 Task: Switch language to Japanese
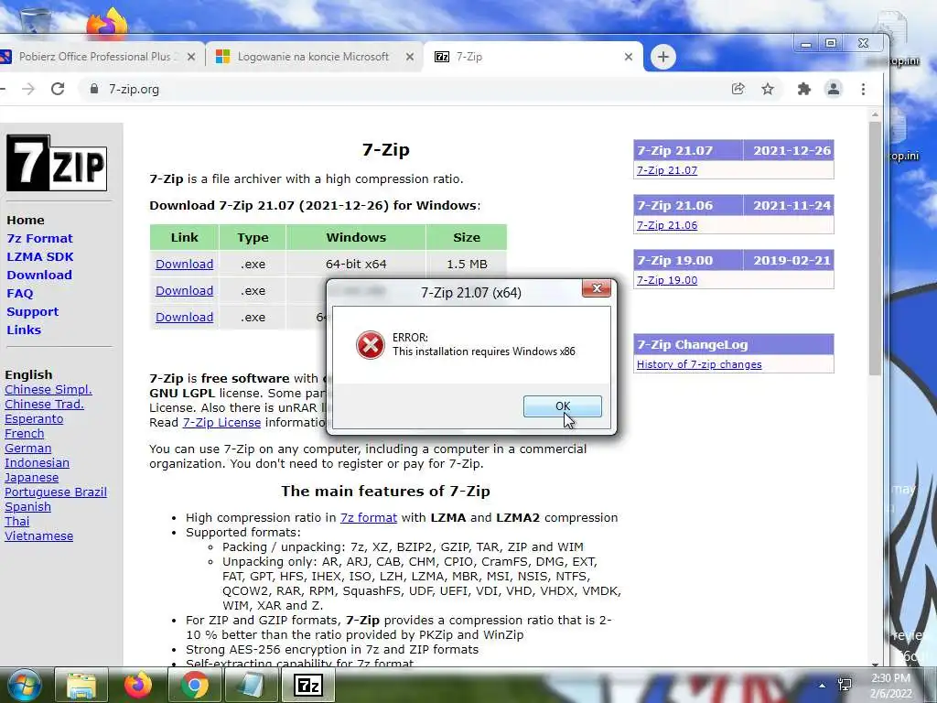[x=32, y=478]
